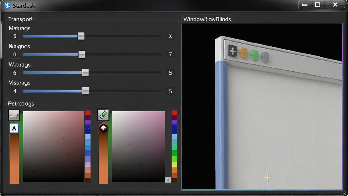The height and width of the screenshot is (196, 348).
Task: Click the Visurags slider handle
Action: click(85, 91)
